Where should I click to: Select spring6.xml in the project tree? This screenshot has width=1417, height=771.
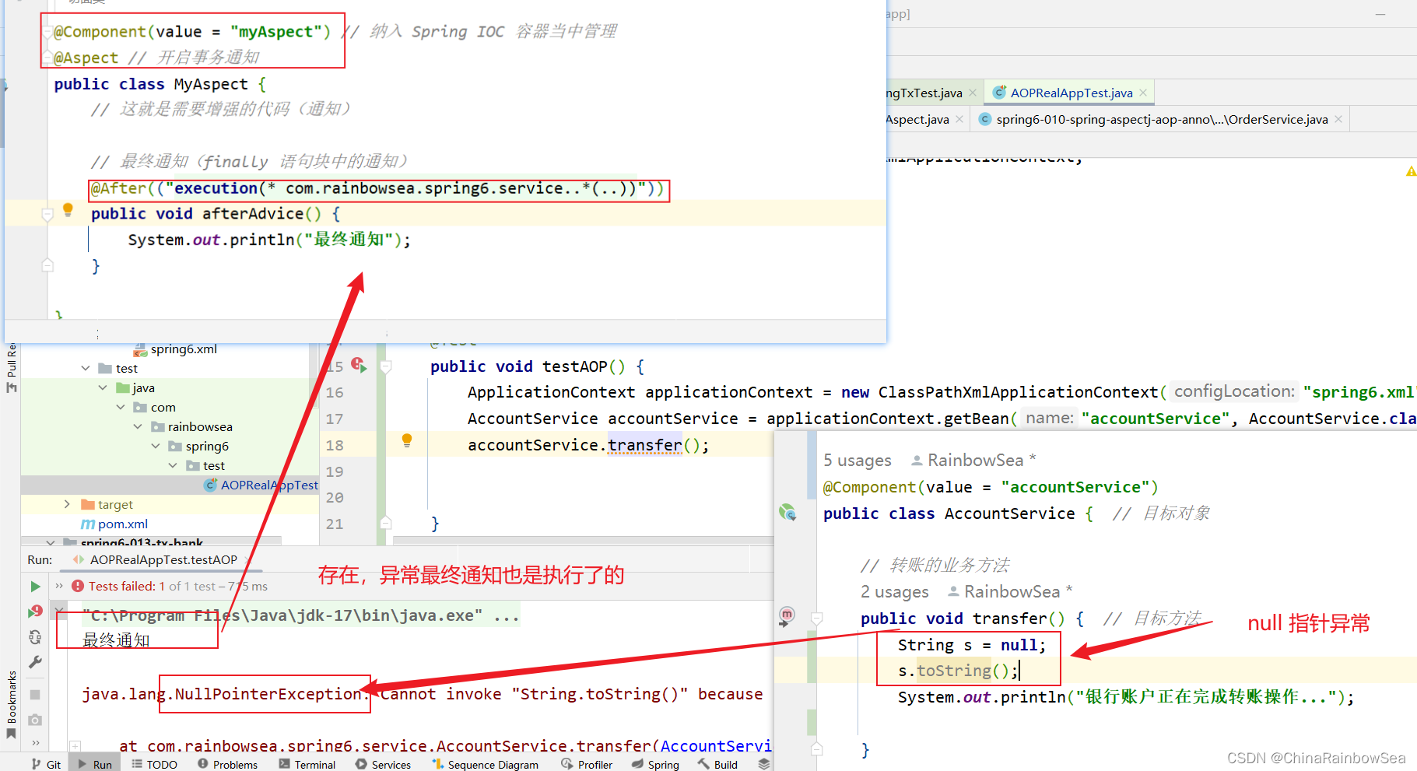pyautogui.click(x=184, y=349)
